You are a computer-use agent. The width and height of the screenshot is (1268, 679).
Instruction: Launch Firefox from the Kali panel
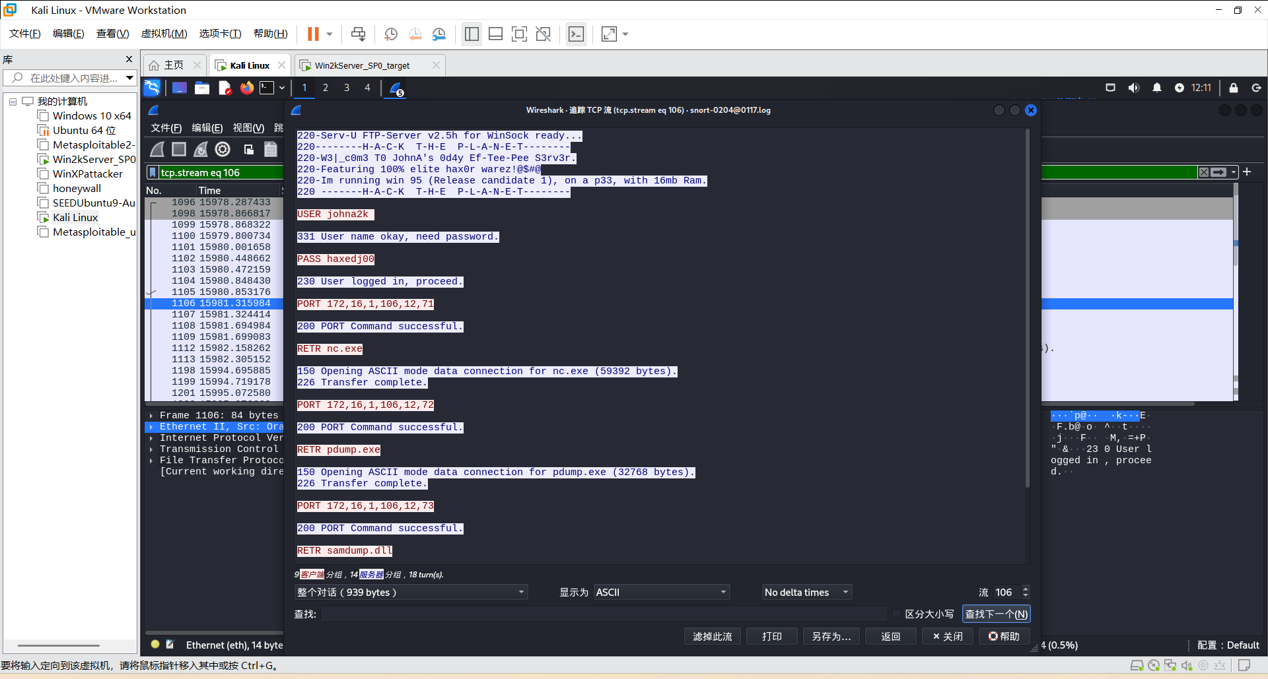point(247,88)
